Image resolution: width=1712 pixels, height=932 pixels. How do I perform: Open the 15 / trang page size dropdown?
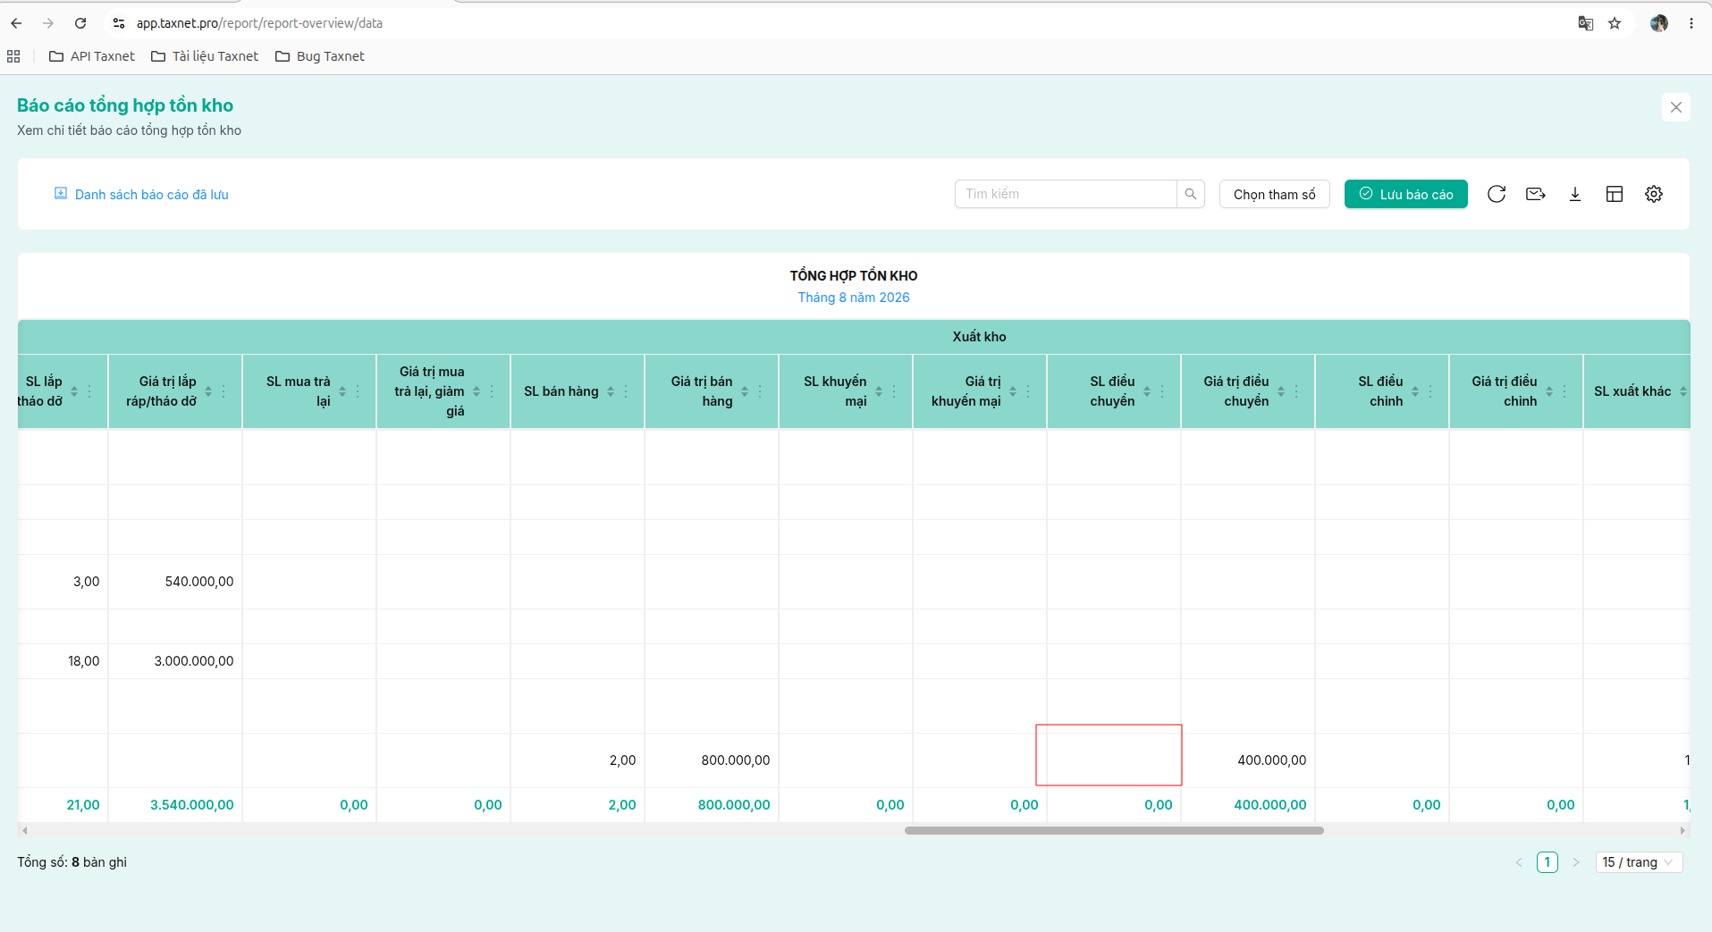[1639, 862]
